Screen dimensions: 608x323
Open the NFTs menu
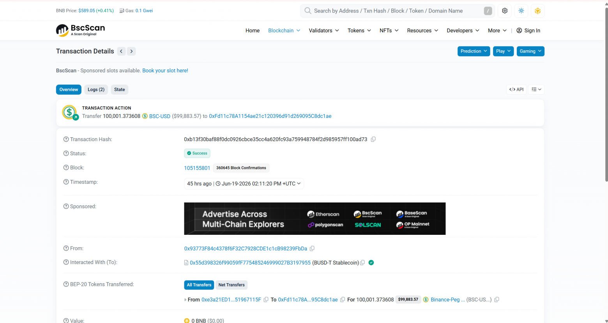coord(389,30)
